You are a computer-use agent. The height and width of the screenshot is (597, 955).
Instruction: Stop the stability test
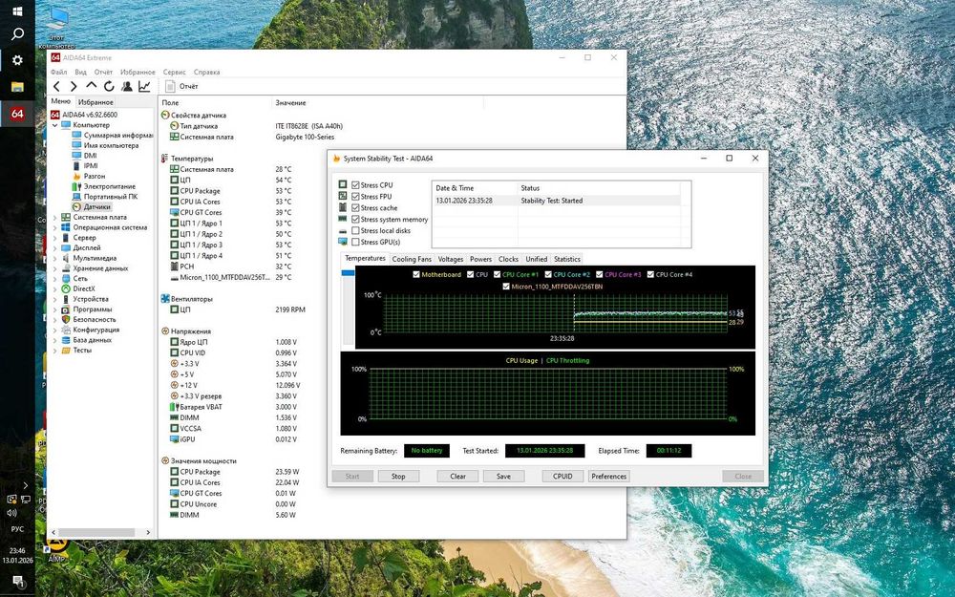pyautogui.click(x=398, y=477)
